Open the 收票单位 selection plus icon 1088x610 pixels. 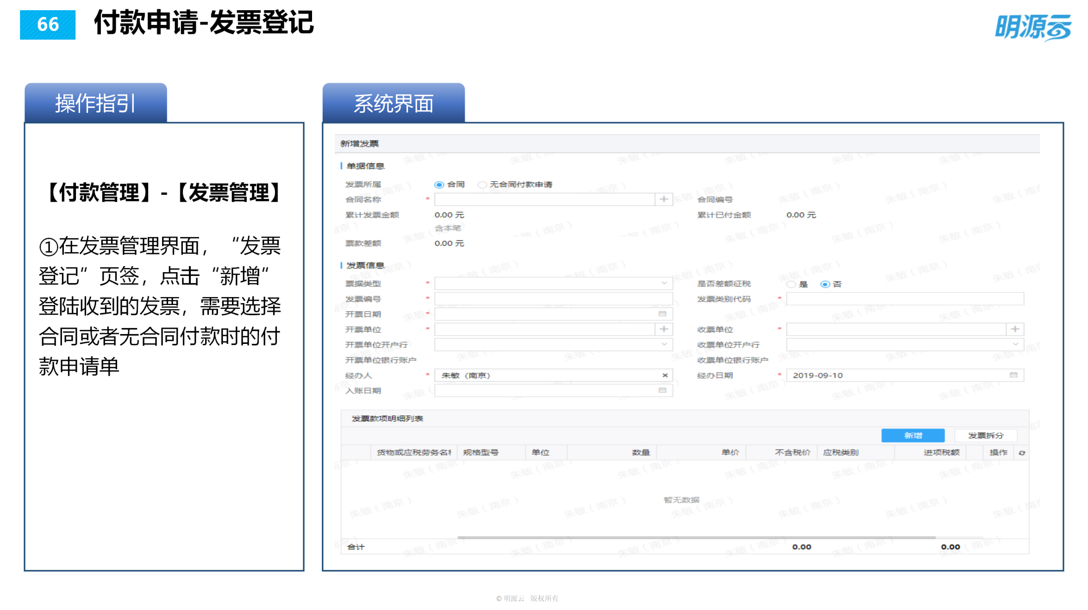(1015, 329)
